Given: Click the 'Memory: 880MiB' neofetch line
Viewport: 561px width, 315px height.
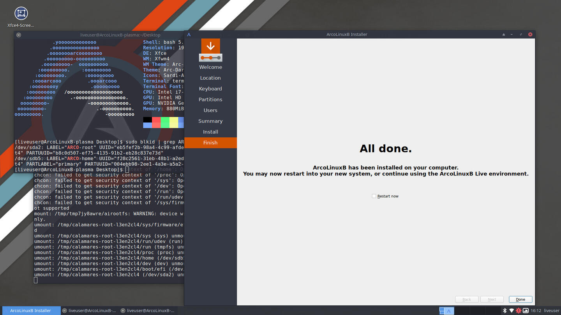Looking at the screenshot, I should 163,108.
